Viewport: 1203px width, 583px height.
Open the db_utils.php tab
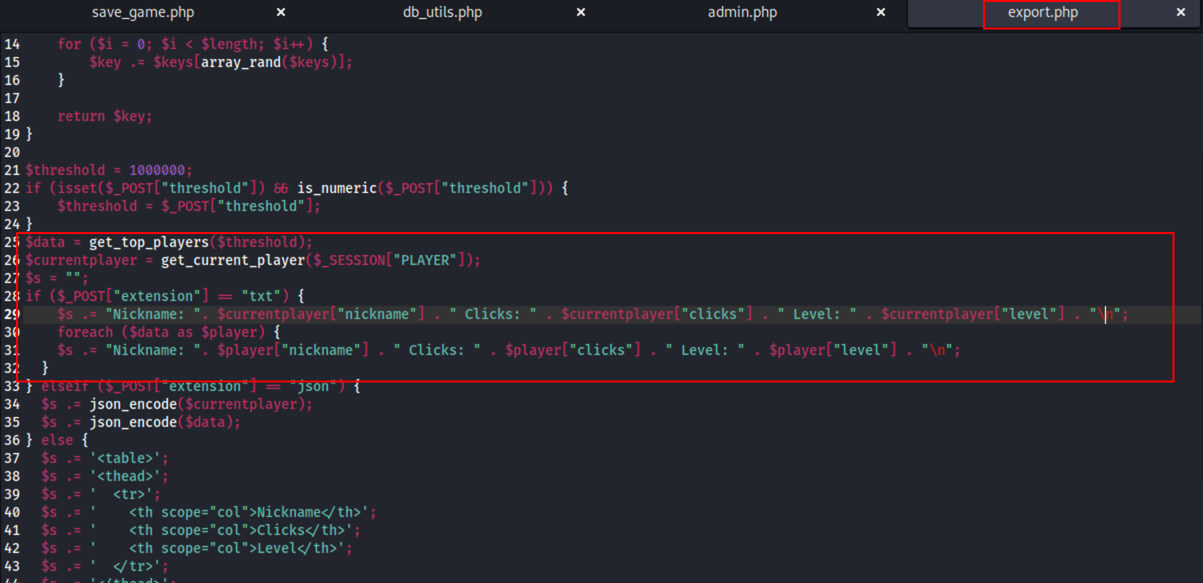pos(442,12)
